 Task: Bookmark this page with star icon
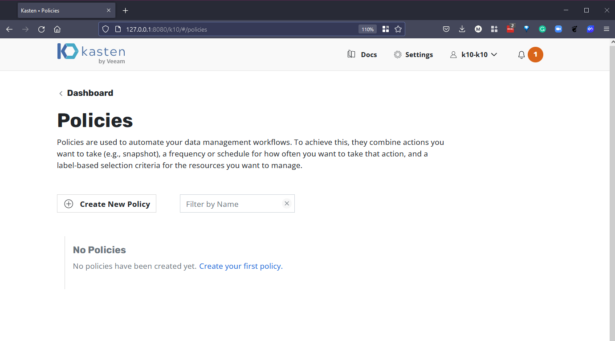coord(398,29)
